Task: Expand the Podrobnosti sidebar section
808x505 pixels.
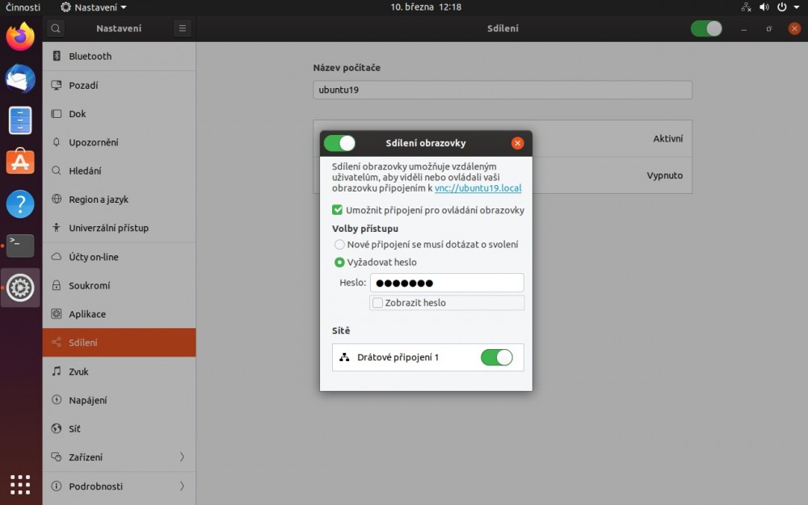Action: (x=119, y=486)
